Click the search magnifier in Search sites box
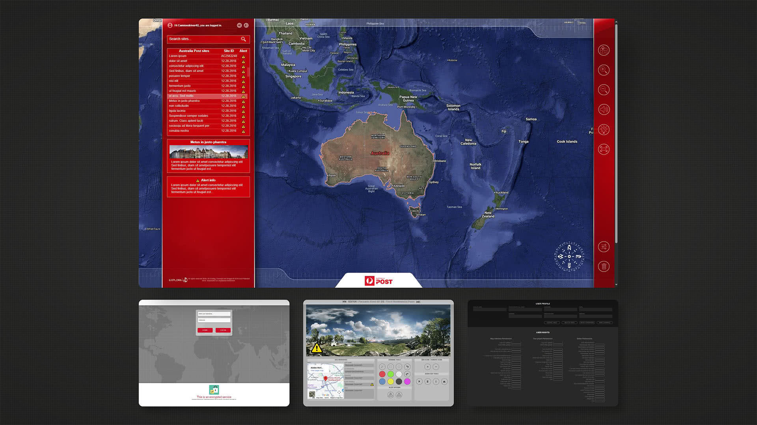Viewport: 757px width, 425px height. pos(243,39)
